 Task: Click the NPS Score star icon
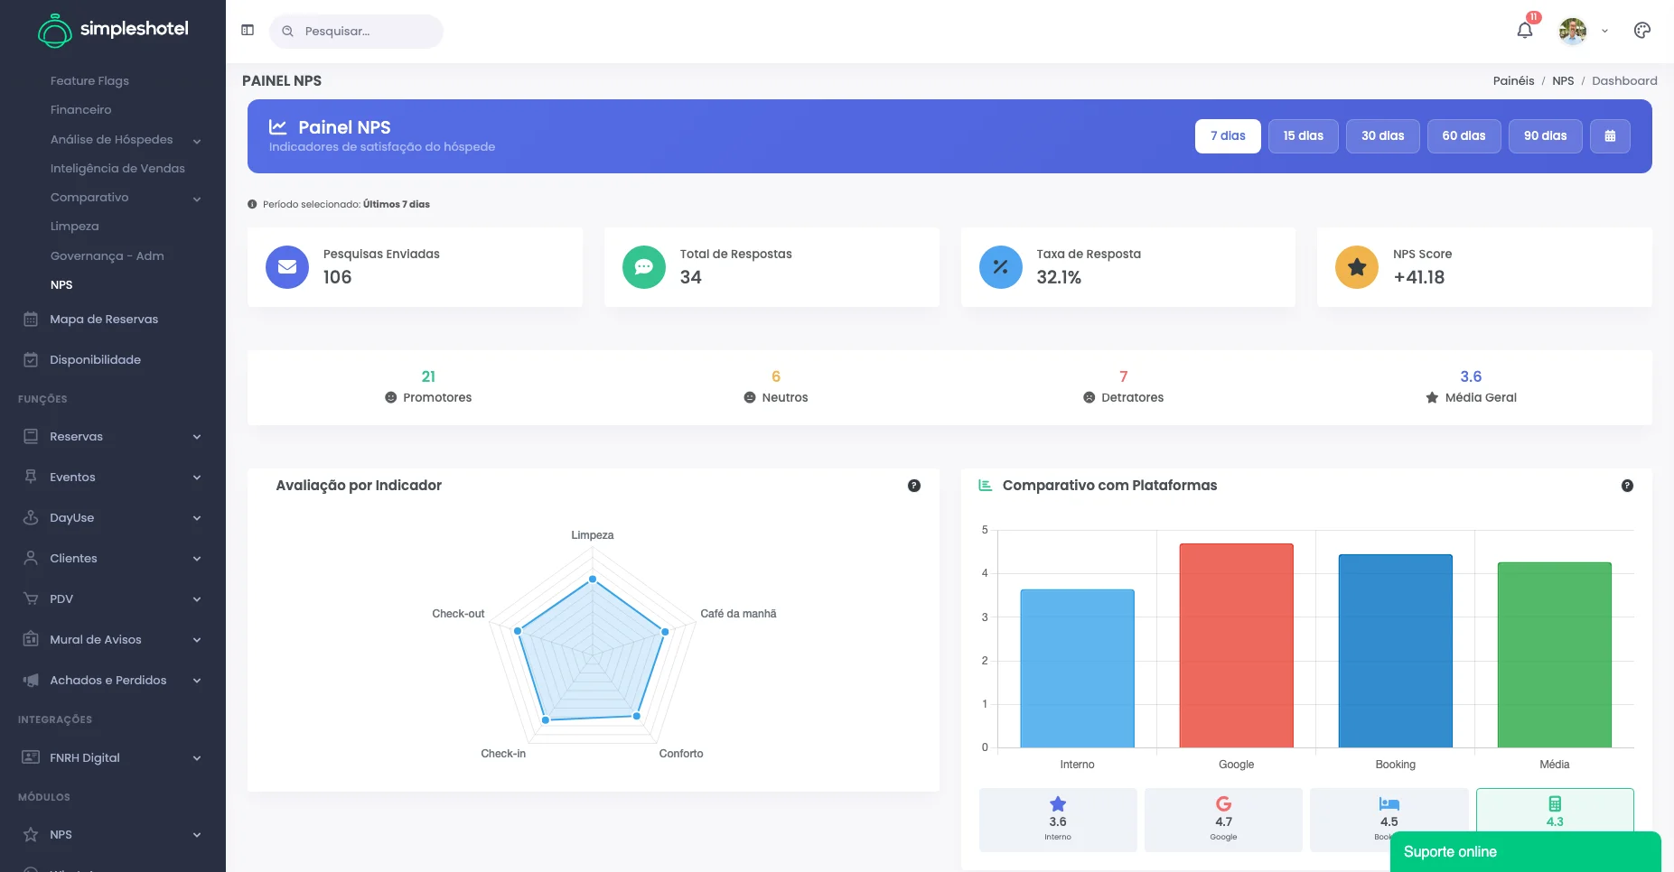point(1357,267)
